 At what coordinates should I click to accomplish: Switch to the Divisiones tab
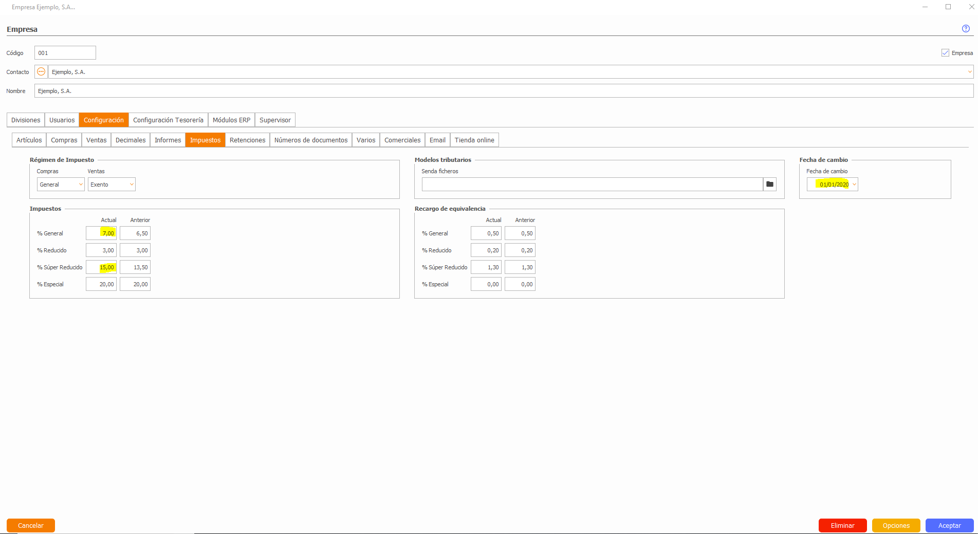click(26, 120)
